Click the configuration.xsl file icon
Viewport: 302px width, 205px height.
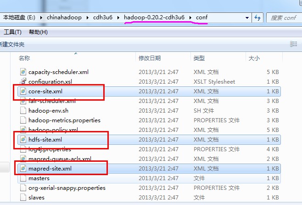coord(23,81)
